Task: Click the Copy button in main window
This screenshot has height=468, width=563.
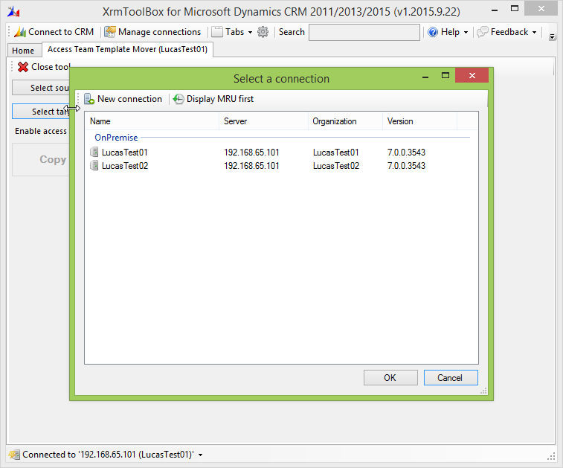Action: pos(41,159)
